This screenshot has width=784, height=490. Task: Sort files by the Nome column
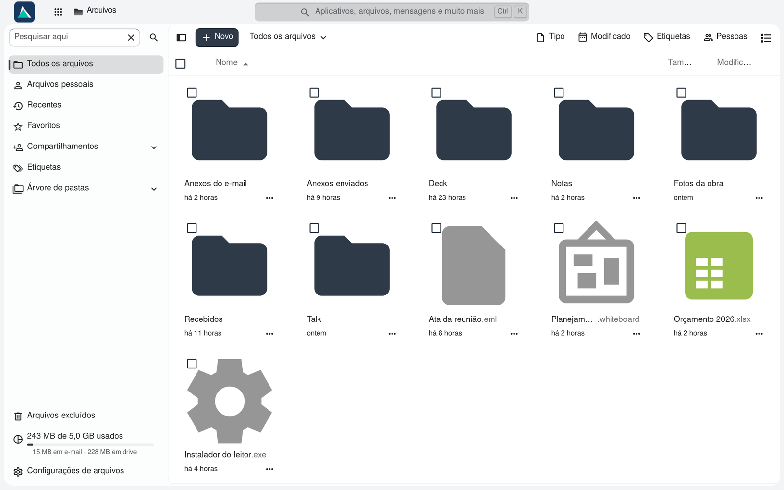pyautogui.click(x=232, y=63)
